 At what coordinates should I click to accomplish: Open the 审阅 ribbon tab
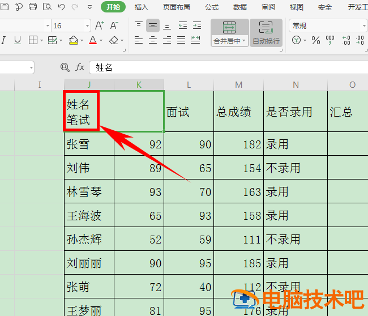tap(268, 7)
